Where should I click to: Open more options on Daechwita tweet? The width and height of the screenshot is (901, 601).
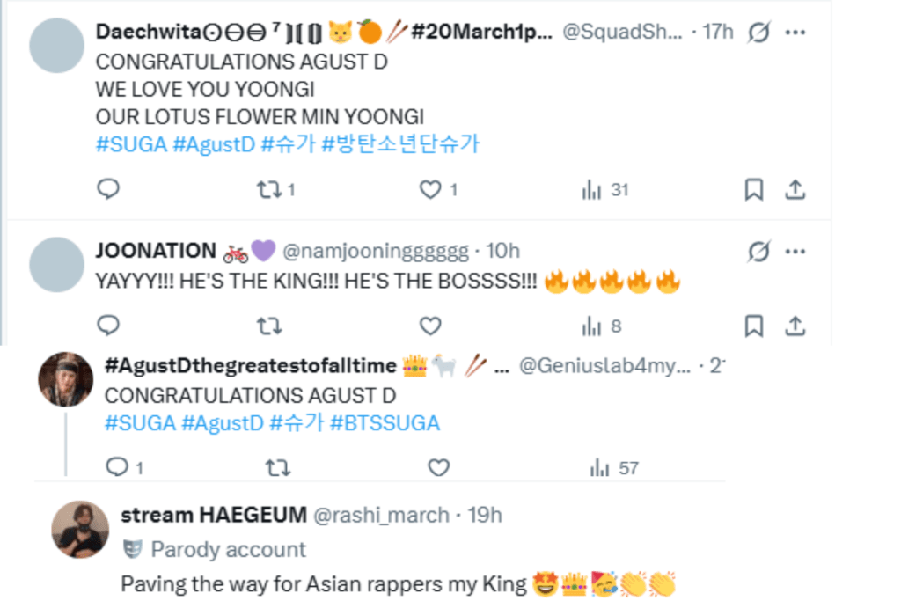click(795, 33)
